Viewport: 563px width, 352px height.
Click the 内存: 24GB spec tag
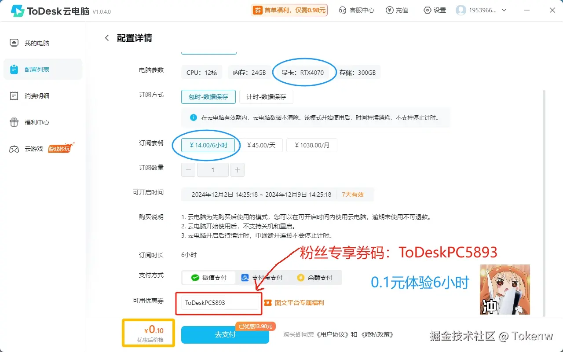coord(249,73)
